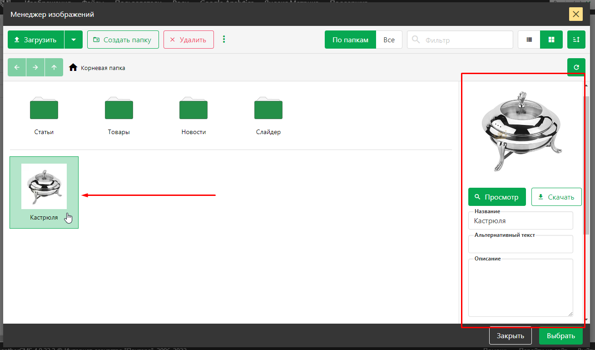The width and height of the screenshot is (595, 350).
Task: Open the sort order options
Action: 576,40
